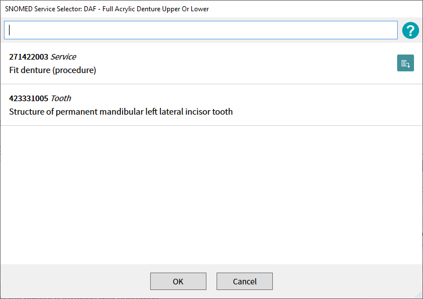Dismiss dialog with Cancel button
The height and width of the screenshot is (299, 423).
[245, 281]
